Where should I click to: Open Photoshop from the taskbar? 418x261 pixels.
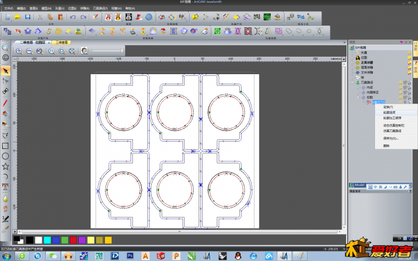tap(130, 256)
